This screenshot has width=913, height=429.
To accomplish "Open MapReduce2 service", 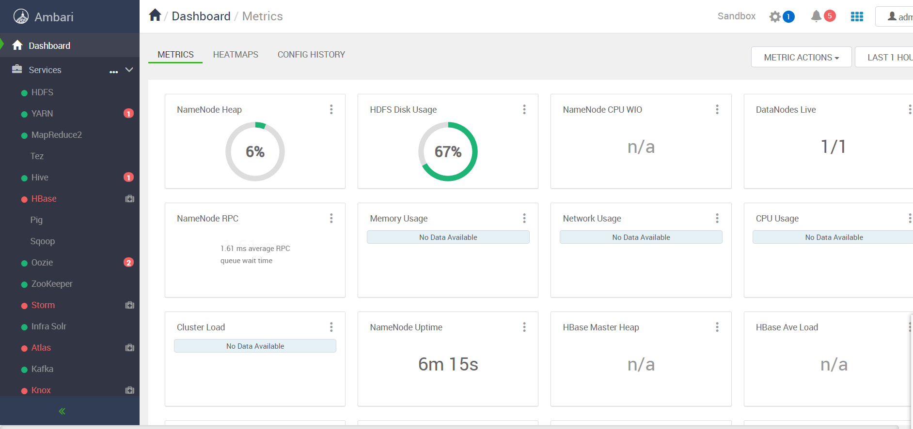I will (x=57, y=135).
